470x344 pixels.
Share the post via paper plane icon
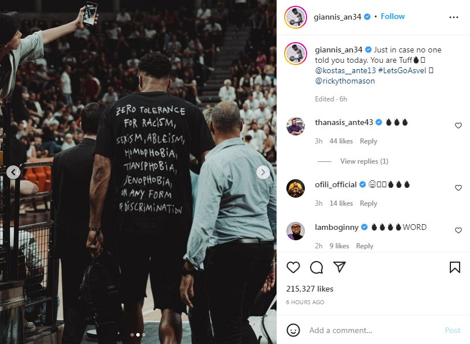point(340,267)
